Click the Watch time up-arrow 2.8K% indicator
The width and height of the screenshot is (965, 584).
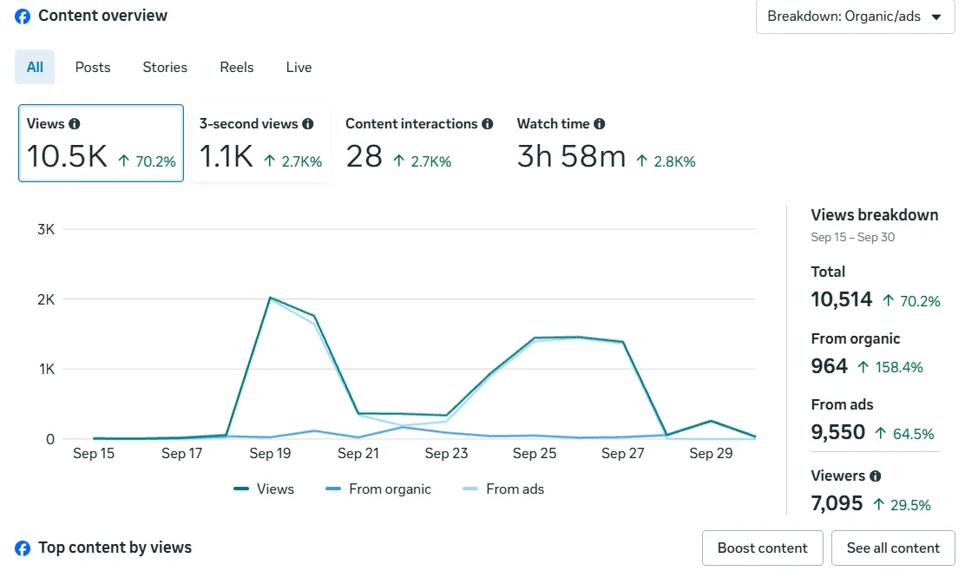coord(666,161)
